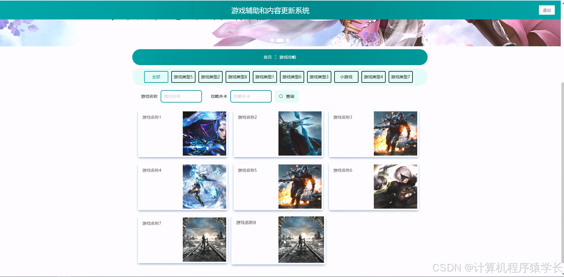Click the 游戏名称7 title text
The image size is (564, 277).
click(x=152, y=223)
